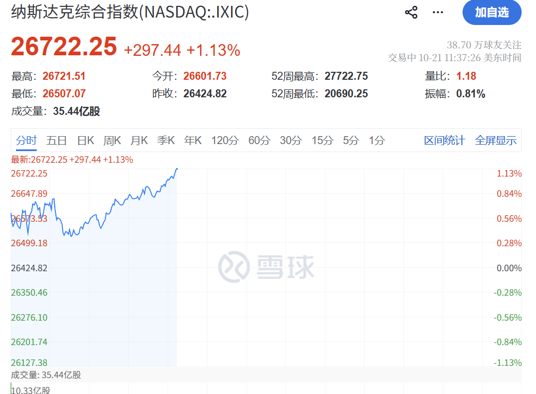Select the 15分 interval
Image resolution: width=536 pixels, height=394 pixels.
(x=323, y=140)
